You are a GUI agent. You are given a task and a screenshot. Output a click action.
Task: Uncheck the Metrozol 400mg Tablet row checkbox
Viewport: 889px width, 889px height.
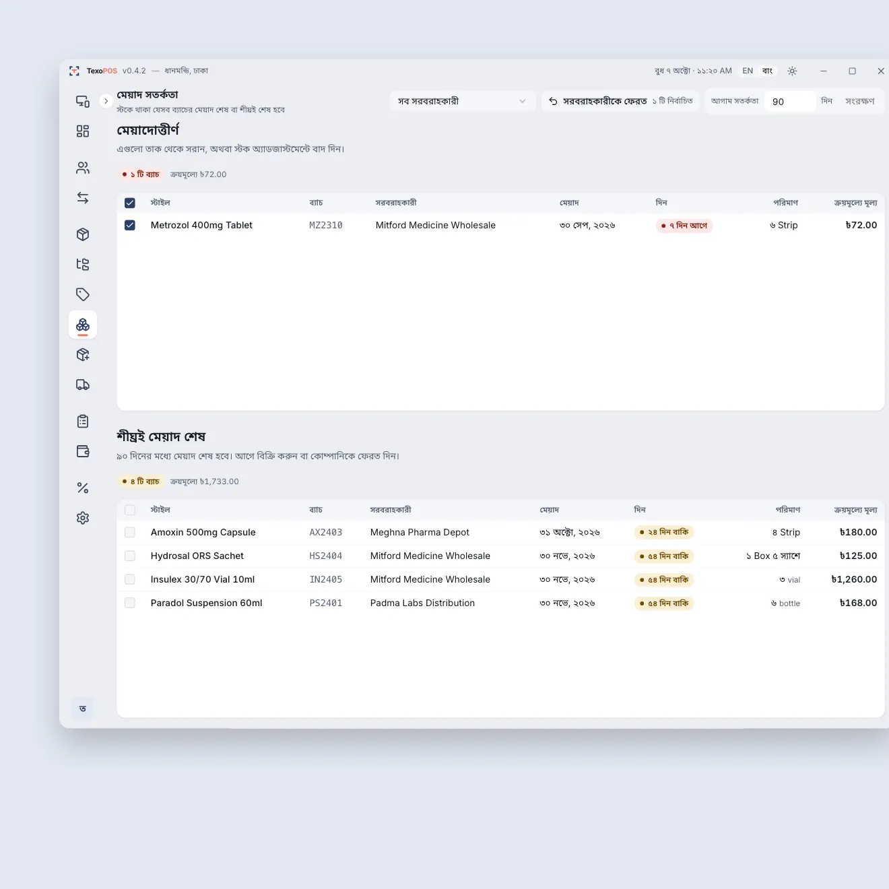(130, 225)
